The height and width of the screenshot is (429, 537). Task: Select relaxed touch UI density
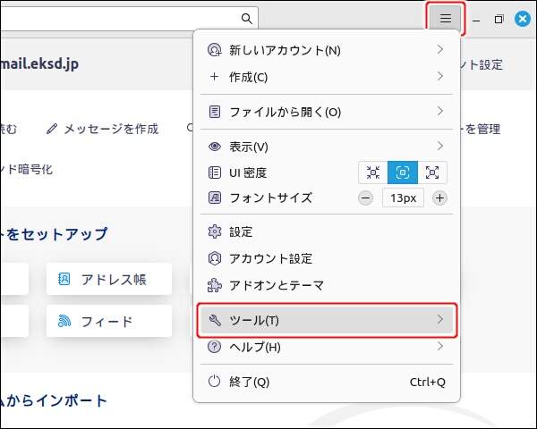pos(432,172)
